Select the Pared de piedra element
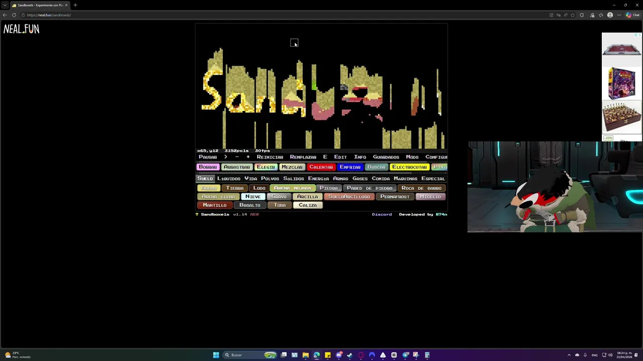The width and height of the screenshot is (643, 361). (370, 188)
